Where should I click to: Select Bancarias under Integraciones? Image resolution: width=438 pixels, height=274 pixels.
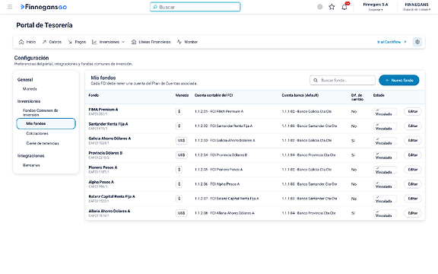tap(31, 165)
